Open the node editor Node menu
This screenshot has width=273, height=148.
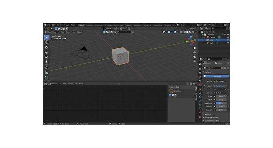[x=81, y=84]
